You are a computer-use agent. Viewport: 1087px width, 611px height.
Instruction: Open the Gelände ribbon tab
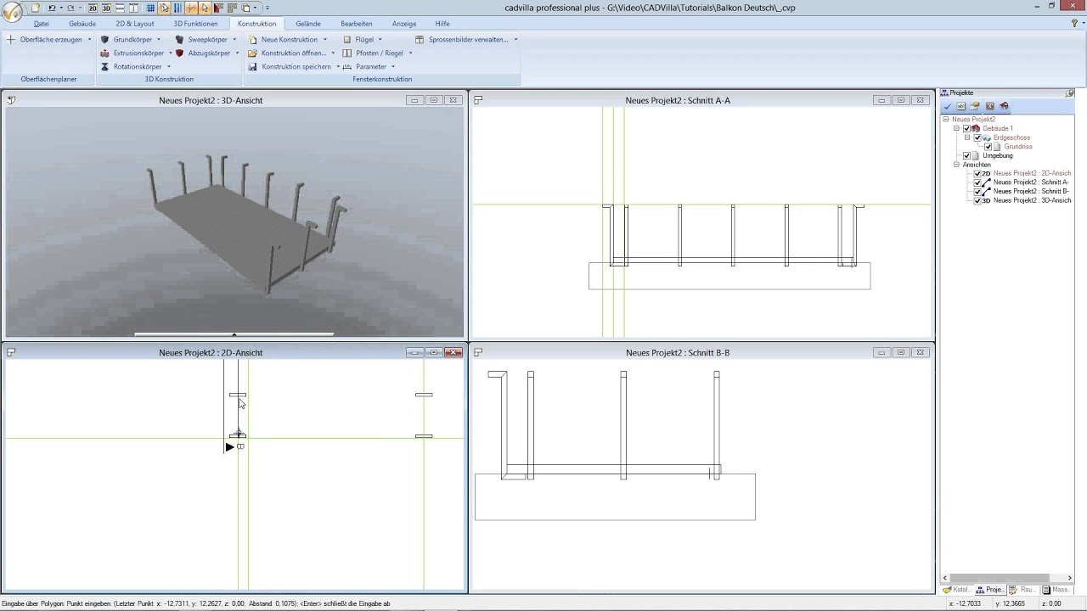(x=308, y=24)
